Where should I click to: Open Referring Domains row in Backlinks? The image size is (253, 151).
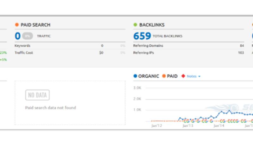(x=148, y=46)
